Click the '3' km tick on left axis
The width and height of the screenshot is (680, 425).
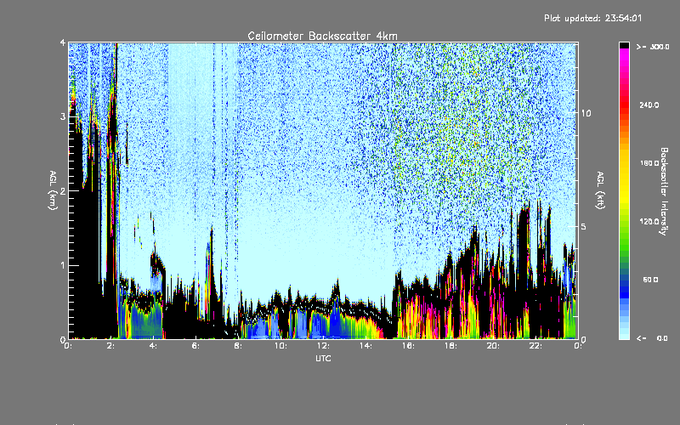63,116
